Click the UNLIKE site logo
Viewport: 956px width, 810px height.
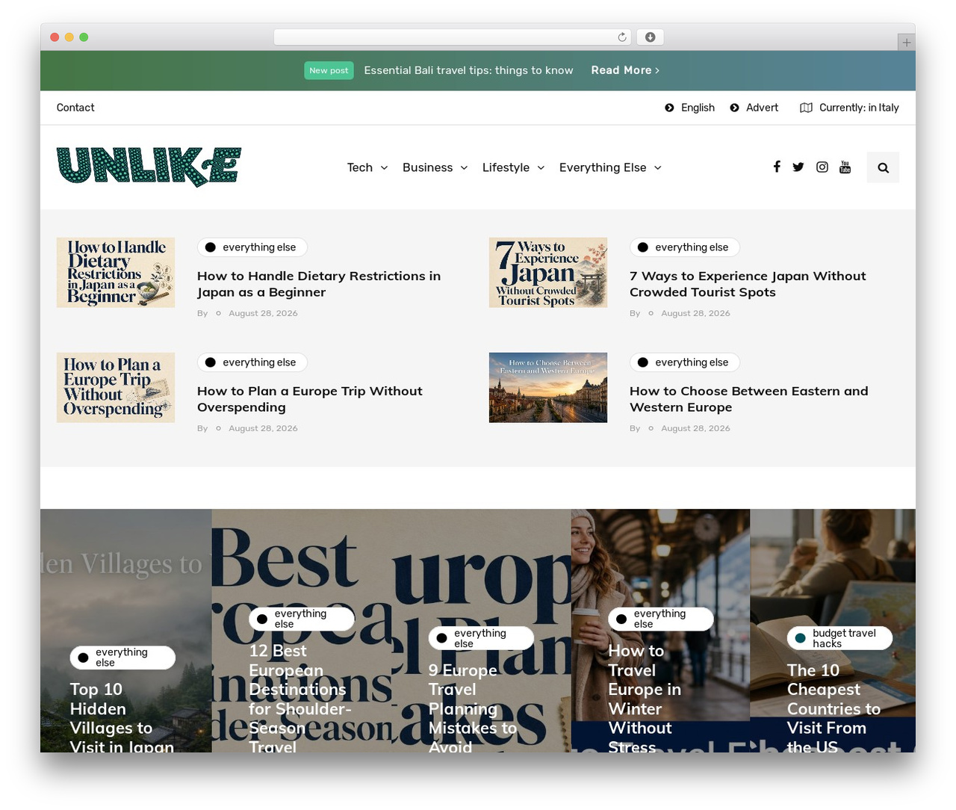(x=149, y=167)
